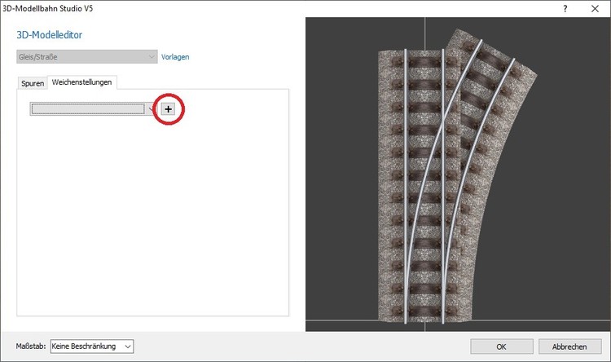Close the 3D-Modellbahn Studio dialog
This screenshot has width=611, height=362.
[x=595, y=9]
